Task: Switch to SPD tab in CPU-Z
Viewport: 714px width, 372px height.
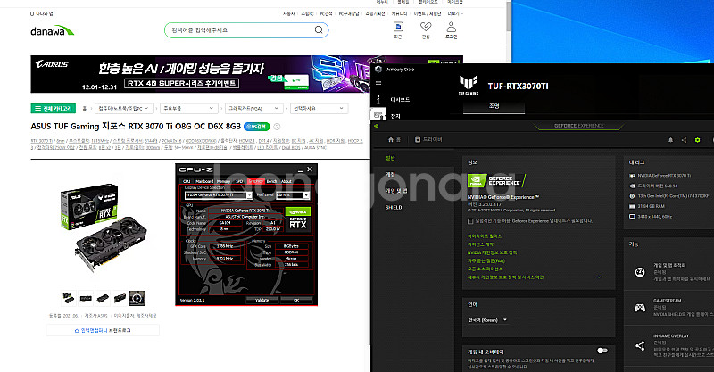Action: [239, 181]
